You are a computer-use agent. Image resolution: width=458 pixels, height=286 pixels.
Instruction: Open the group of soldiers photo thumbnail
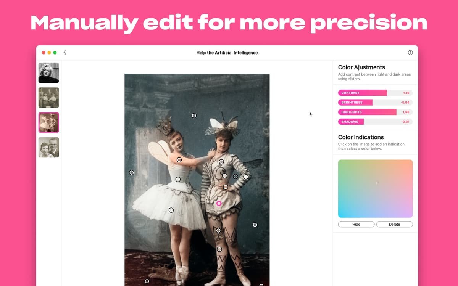coord(48,98)
